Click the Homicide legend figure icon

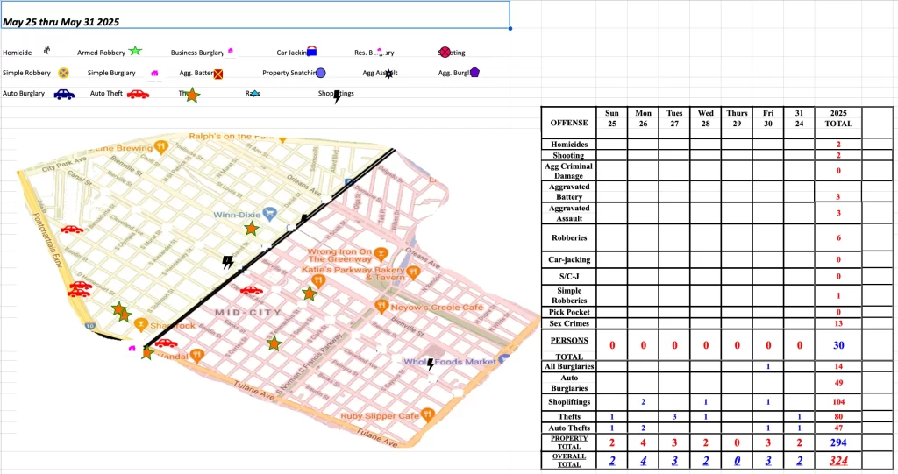point(47,50)
